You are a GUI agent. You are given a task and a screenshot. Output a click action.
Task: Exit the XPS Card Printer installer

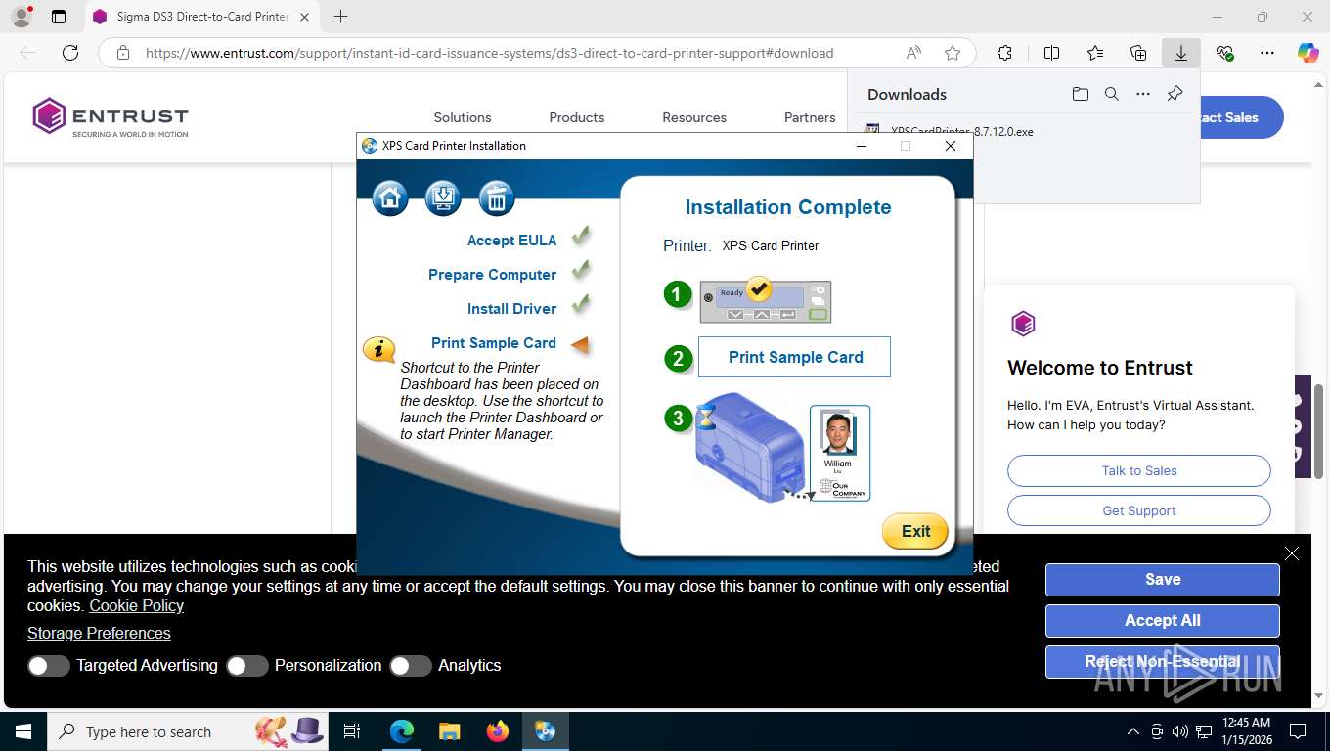915,531
